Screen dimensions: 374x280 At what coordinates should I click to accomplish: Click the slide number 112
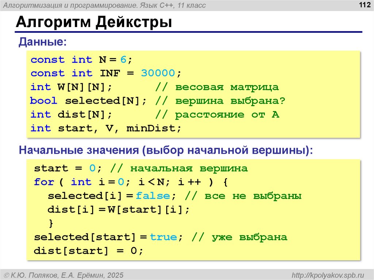tap(364, 5)
